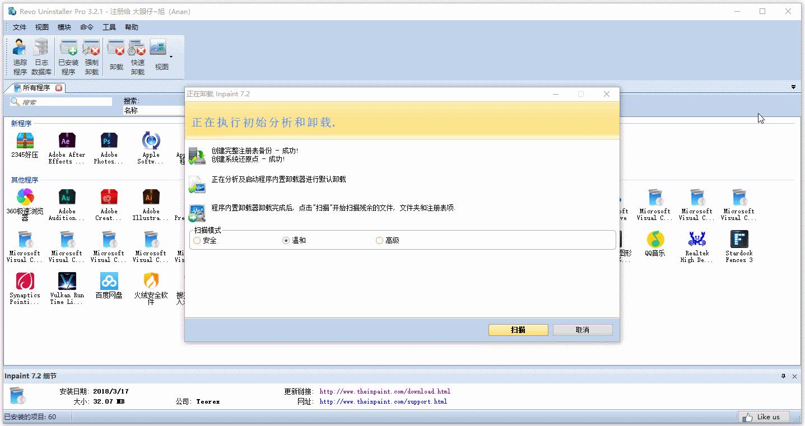
Task: Expand the chevron at the toolbar's far right
Action: [x=793, y=87]
